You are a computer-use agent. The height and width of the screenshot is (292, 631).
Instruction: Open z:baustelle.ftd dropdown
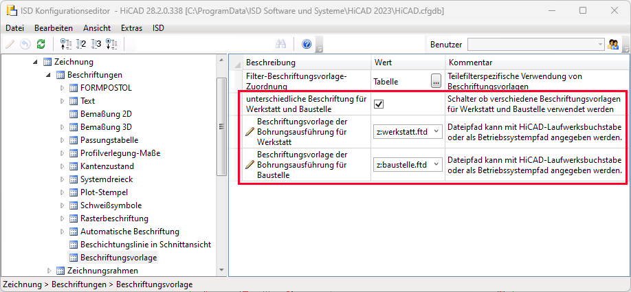[436, 164]
